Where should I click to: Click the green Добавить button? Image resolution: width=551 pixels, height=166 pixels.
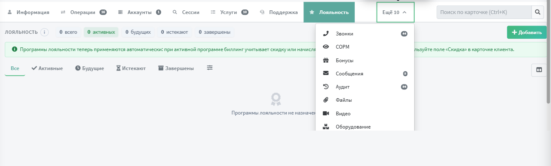tap(527, 33)
